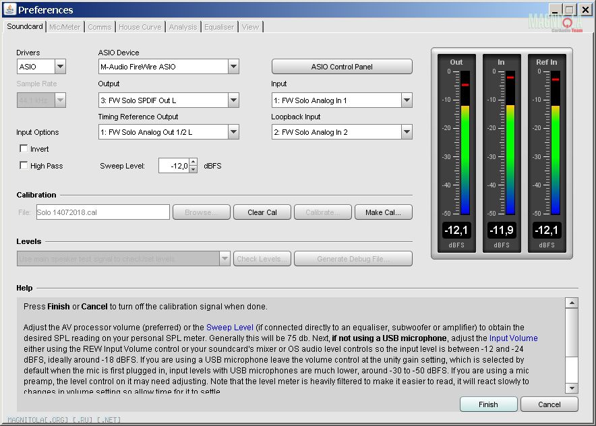Open the Drivers dropdown showing ASIO

(60, 67)
